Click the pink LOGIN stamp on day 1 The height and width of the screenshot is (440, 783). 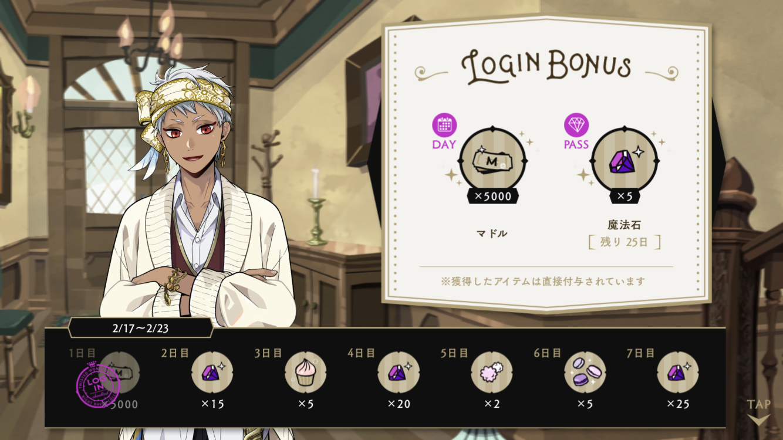click(x=99, y=385)
